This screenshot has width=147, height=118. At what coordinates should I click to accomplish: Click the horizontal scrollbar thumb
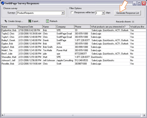point(73,115)
